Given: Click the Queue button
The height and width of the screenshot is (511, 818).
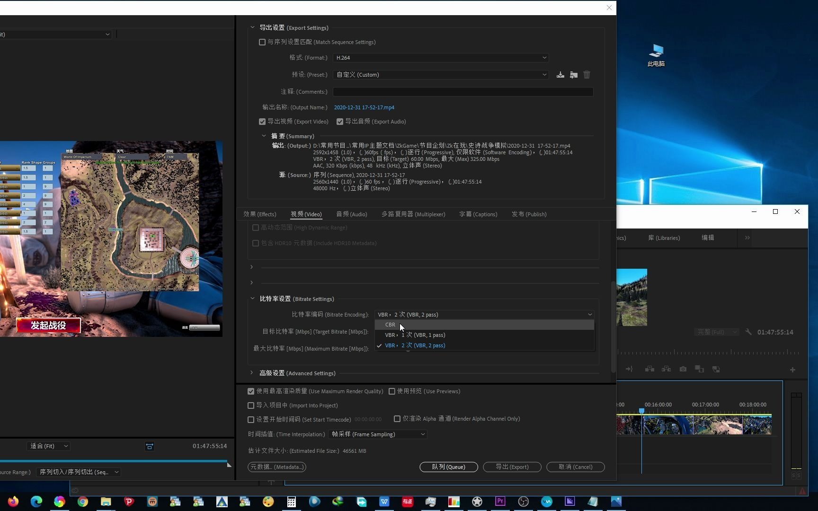Looking at the screenshot, I should click(x=448, y=467).
